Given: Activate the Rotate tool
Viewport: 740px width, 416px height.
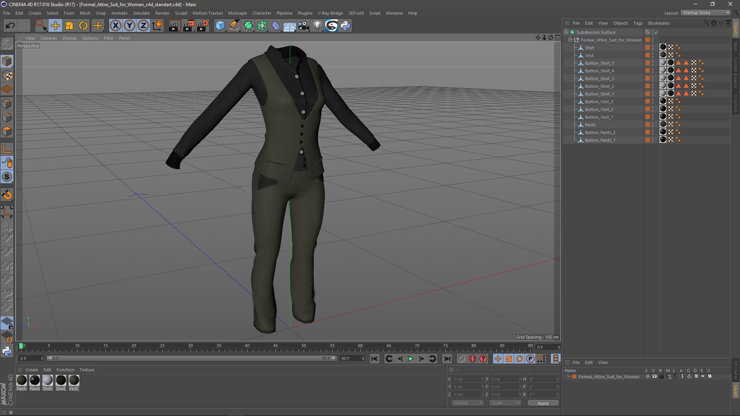Looking at the screenshot, I should click(x=83, y=26).
